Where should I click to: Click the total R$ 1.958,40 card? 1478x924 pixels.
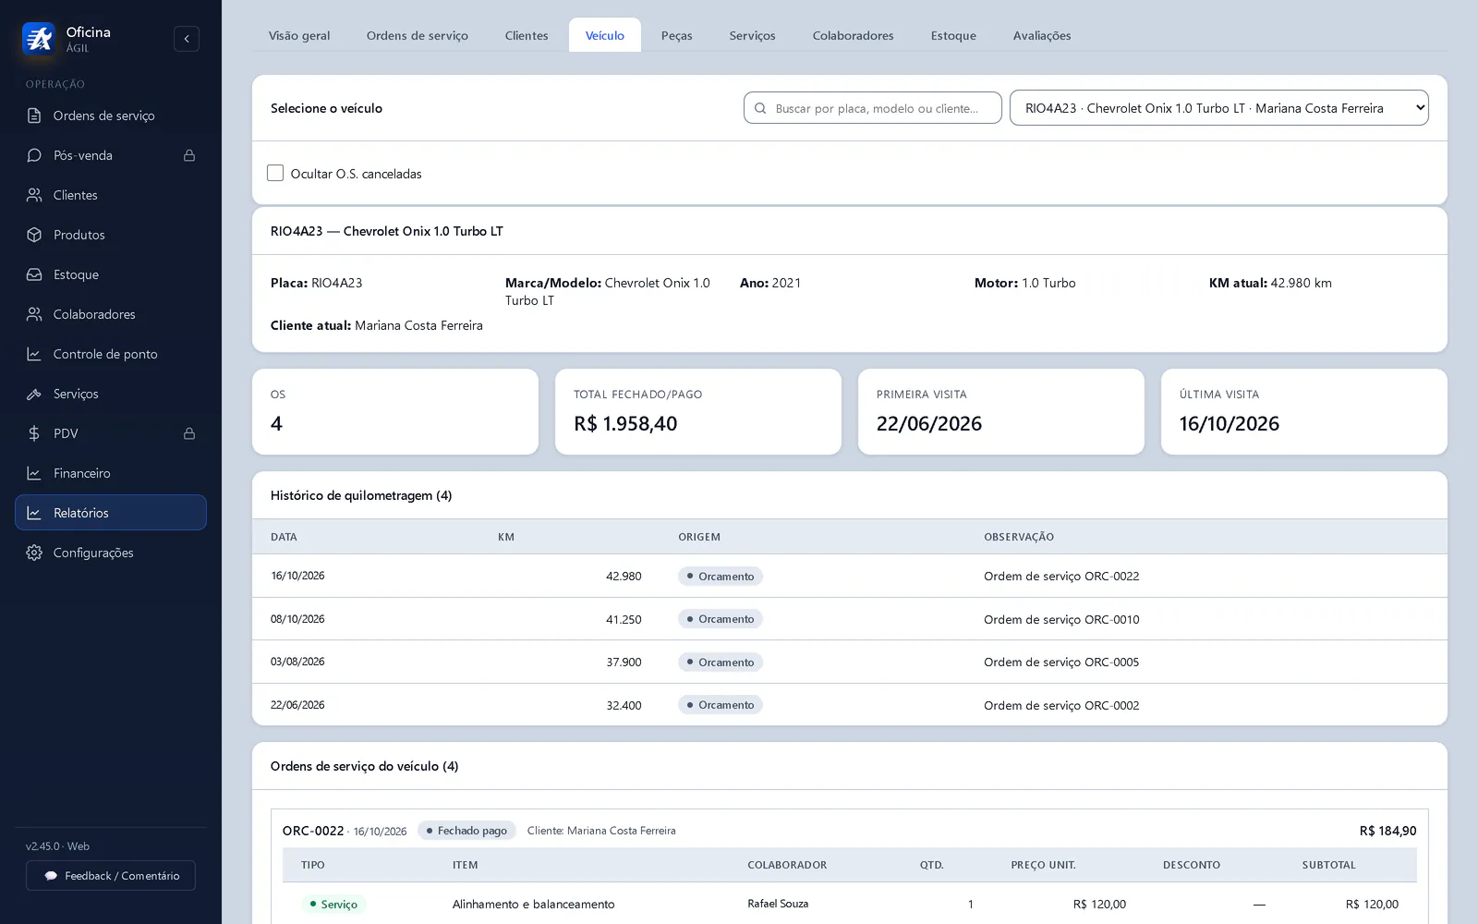coord(698,412)
